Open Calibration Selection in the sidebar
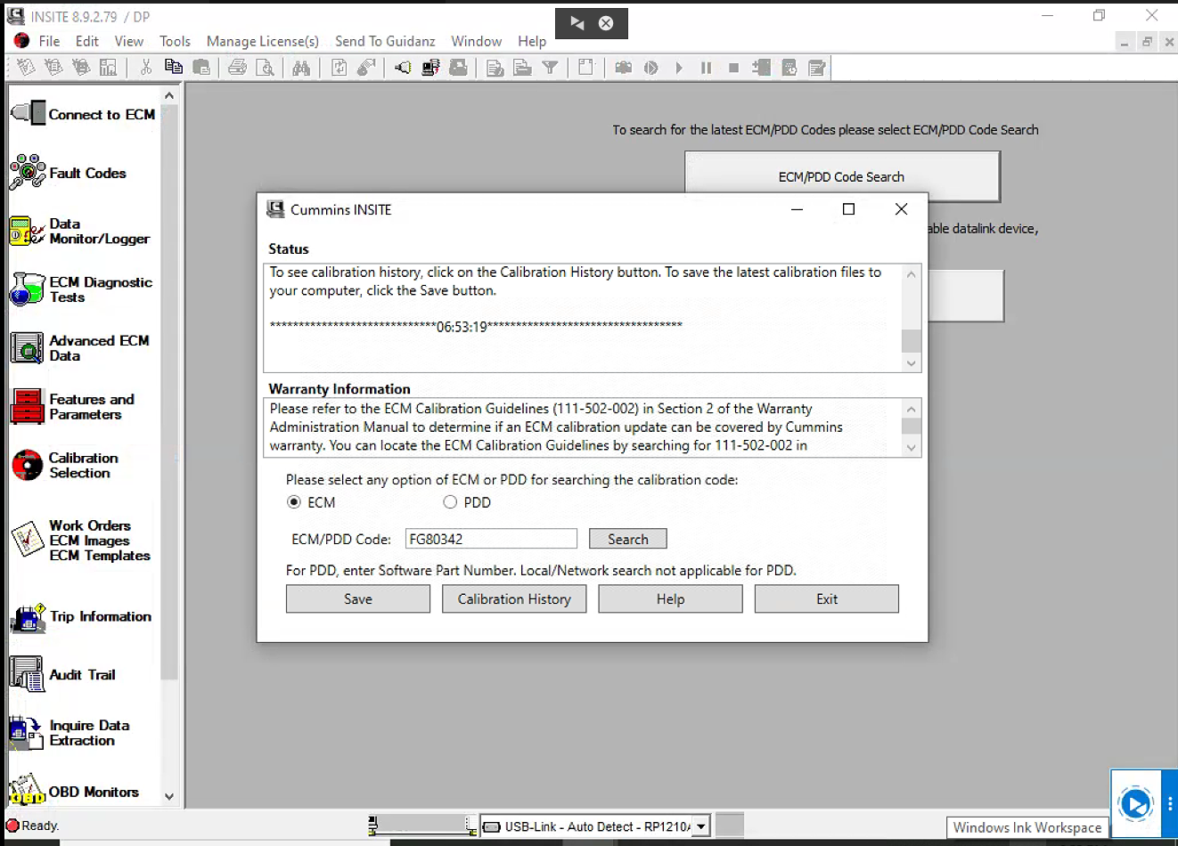 point(65,465)
